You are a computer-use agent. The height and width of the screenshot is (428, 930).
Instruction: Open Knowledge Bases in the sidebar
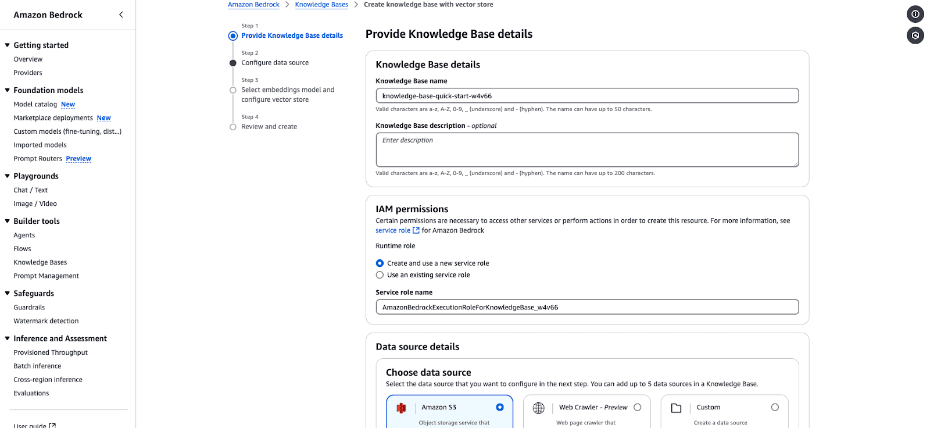coord(40,262)
